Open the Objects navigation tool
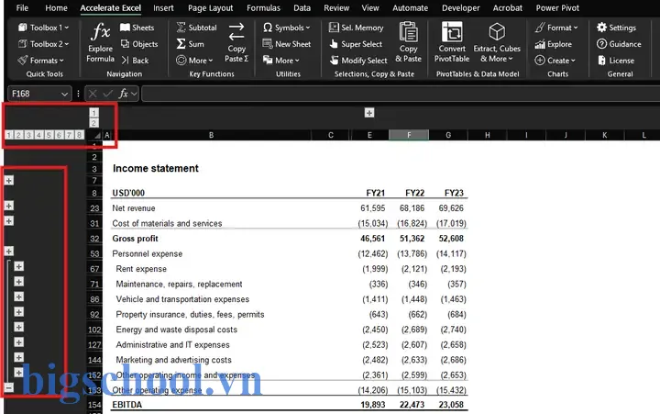 click(139, 44)
